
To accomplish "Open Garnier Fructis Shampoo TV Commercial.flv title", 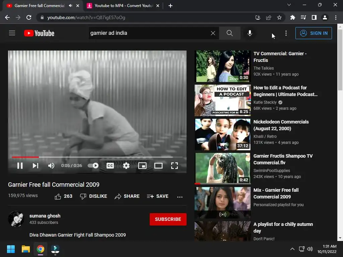I will [283, 159].
